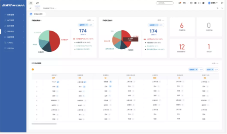Open the user avatar account dropdown

[x=213, y=3]
